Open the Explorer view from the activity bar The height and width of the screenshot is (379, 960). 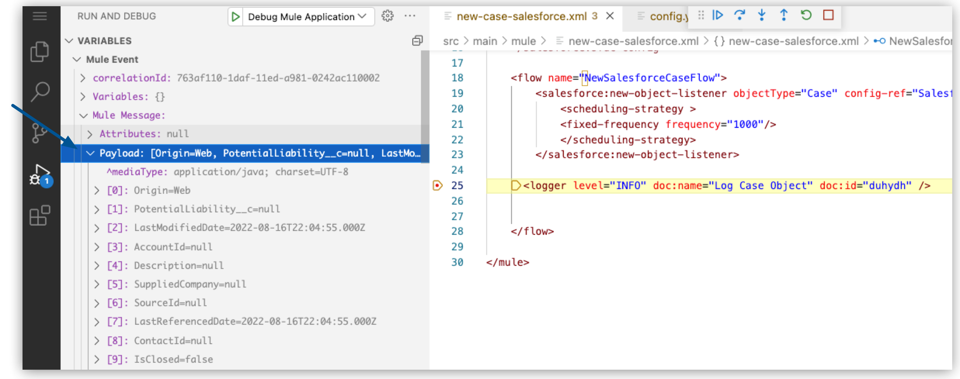[39, 50]
